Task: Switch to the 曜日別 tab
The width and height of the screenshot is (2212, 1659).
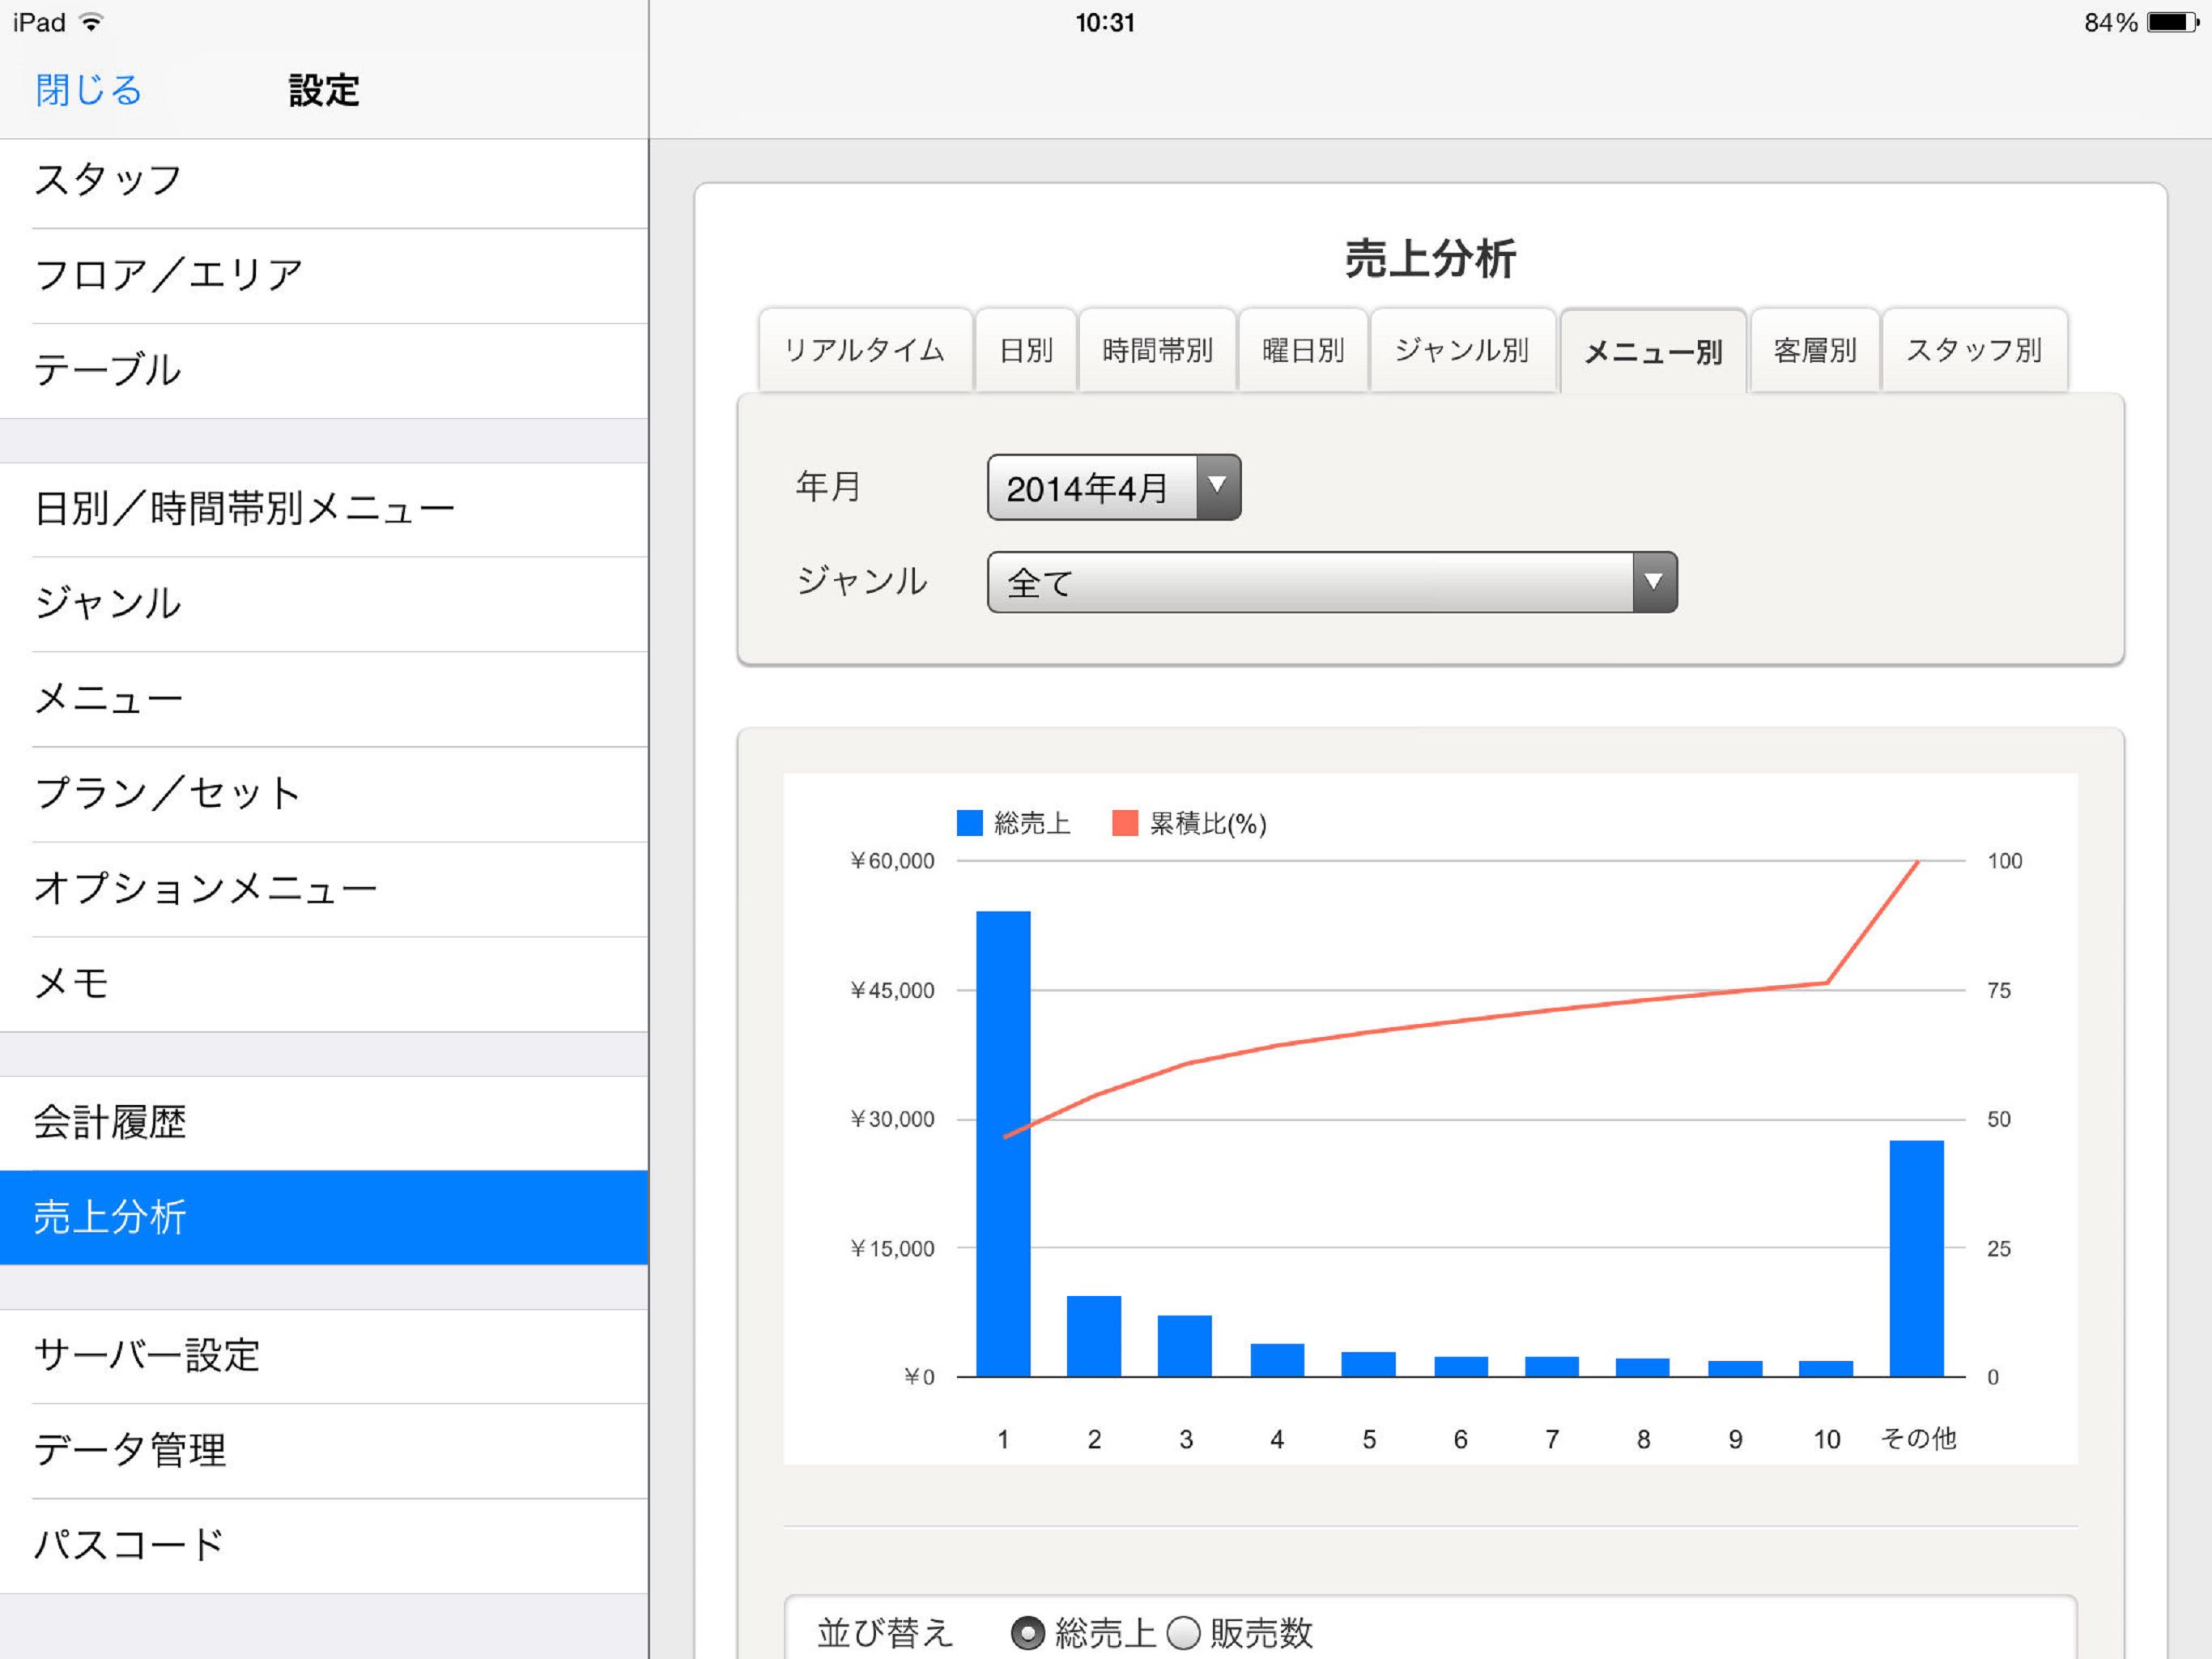Action: point(1303,350)
